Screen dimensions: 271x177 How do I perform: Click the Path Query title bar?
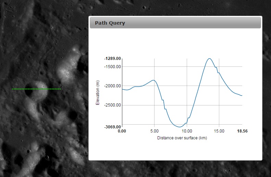pos(175,23)
